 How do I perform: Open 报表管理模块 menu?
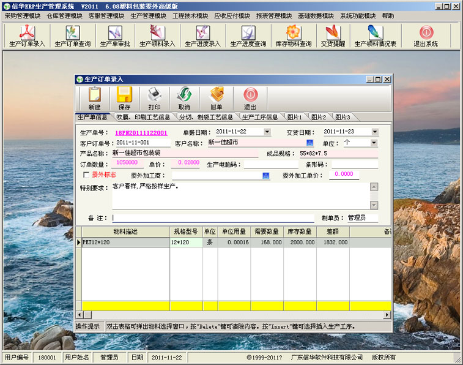(275, 16)
